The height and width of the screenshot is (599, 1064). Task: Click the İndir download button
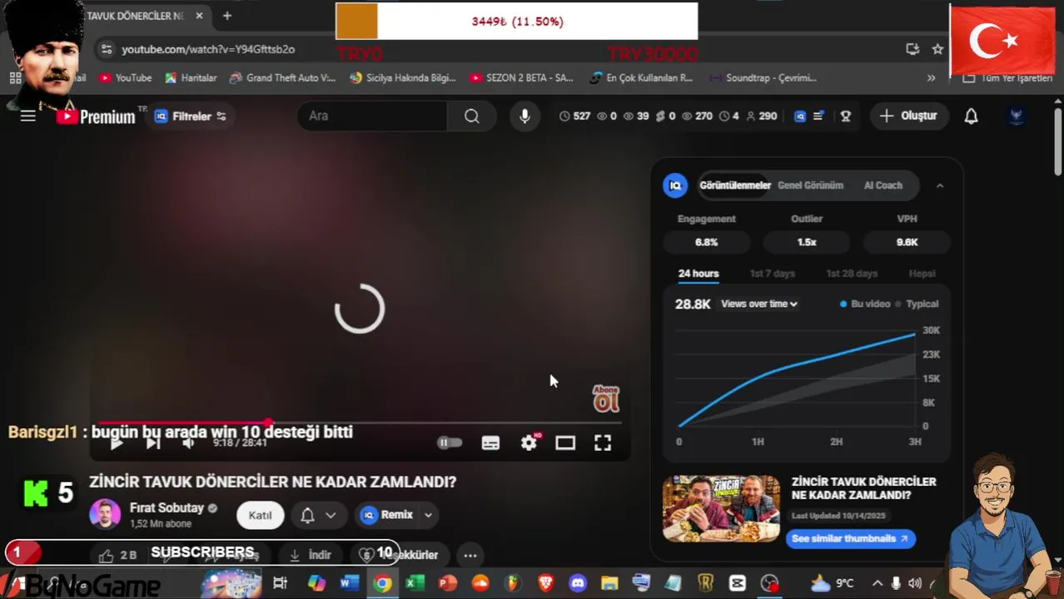pos(310,555)
